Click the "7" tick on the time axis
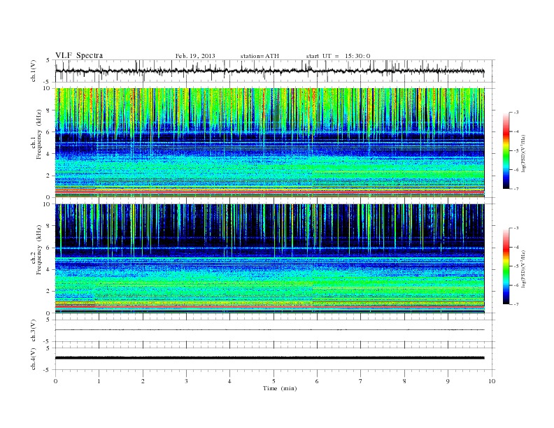554x428 pixels. (361, 381)
